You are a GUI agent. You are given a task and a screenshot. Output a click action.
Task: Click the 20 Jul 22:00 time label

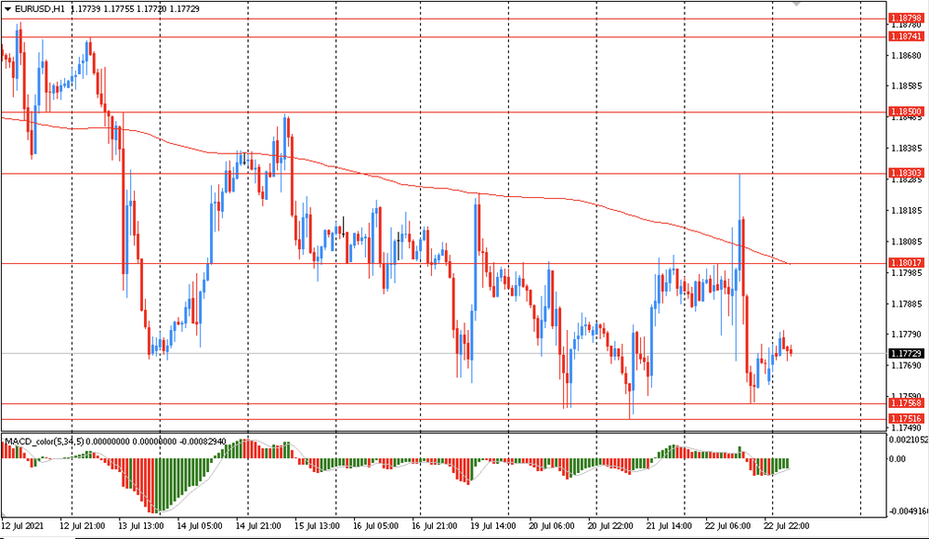point(610,526)
